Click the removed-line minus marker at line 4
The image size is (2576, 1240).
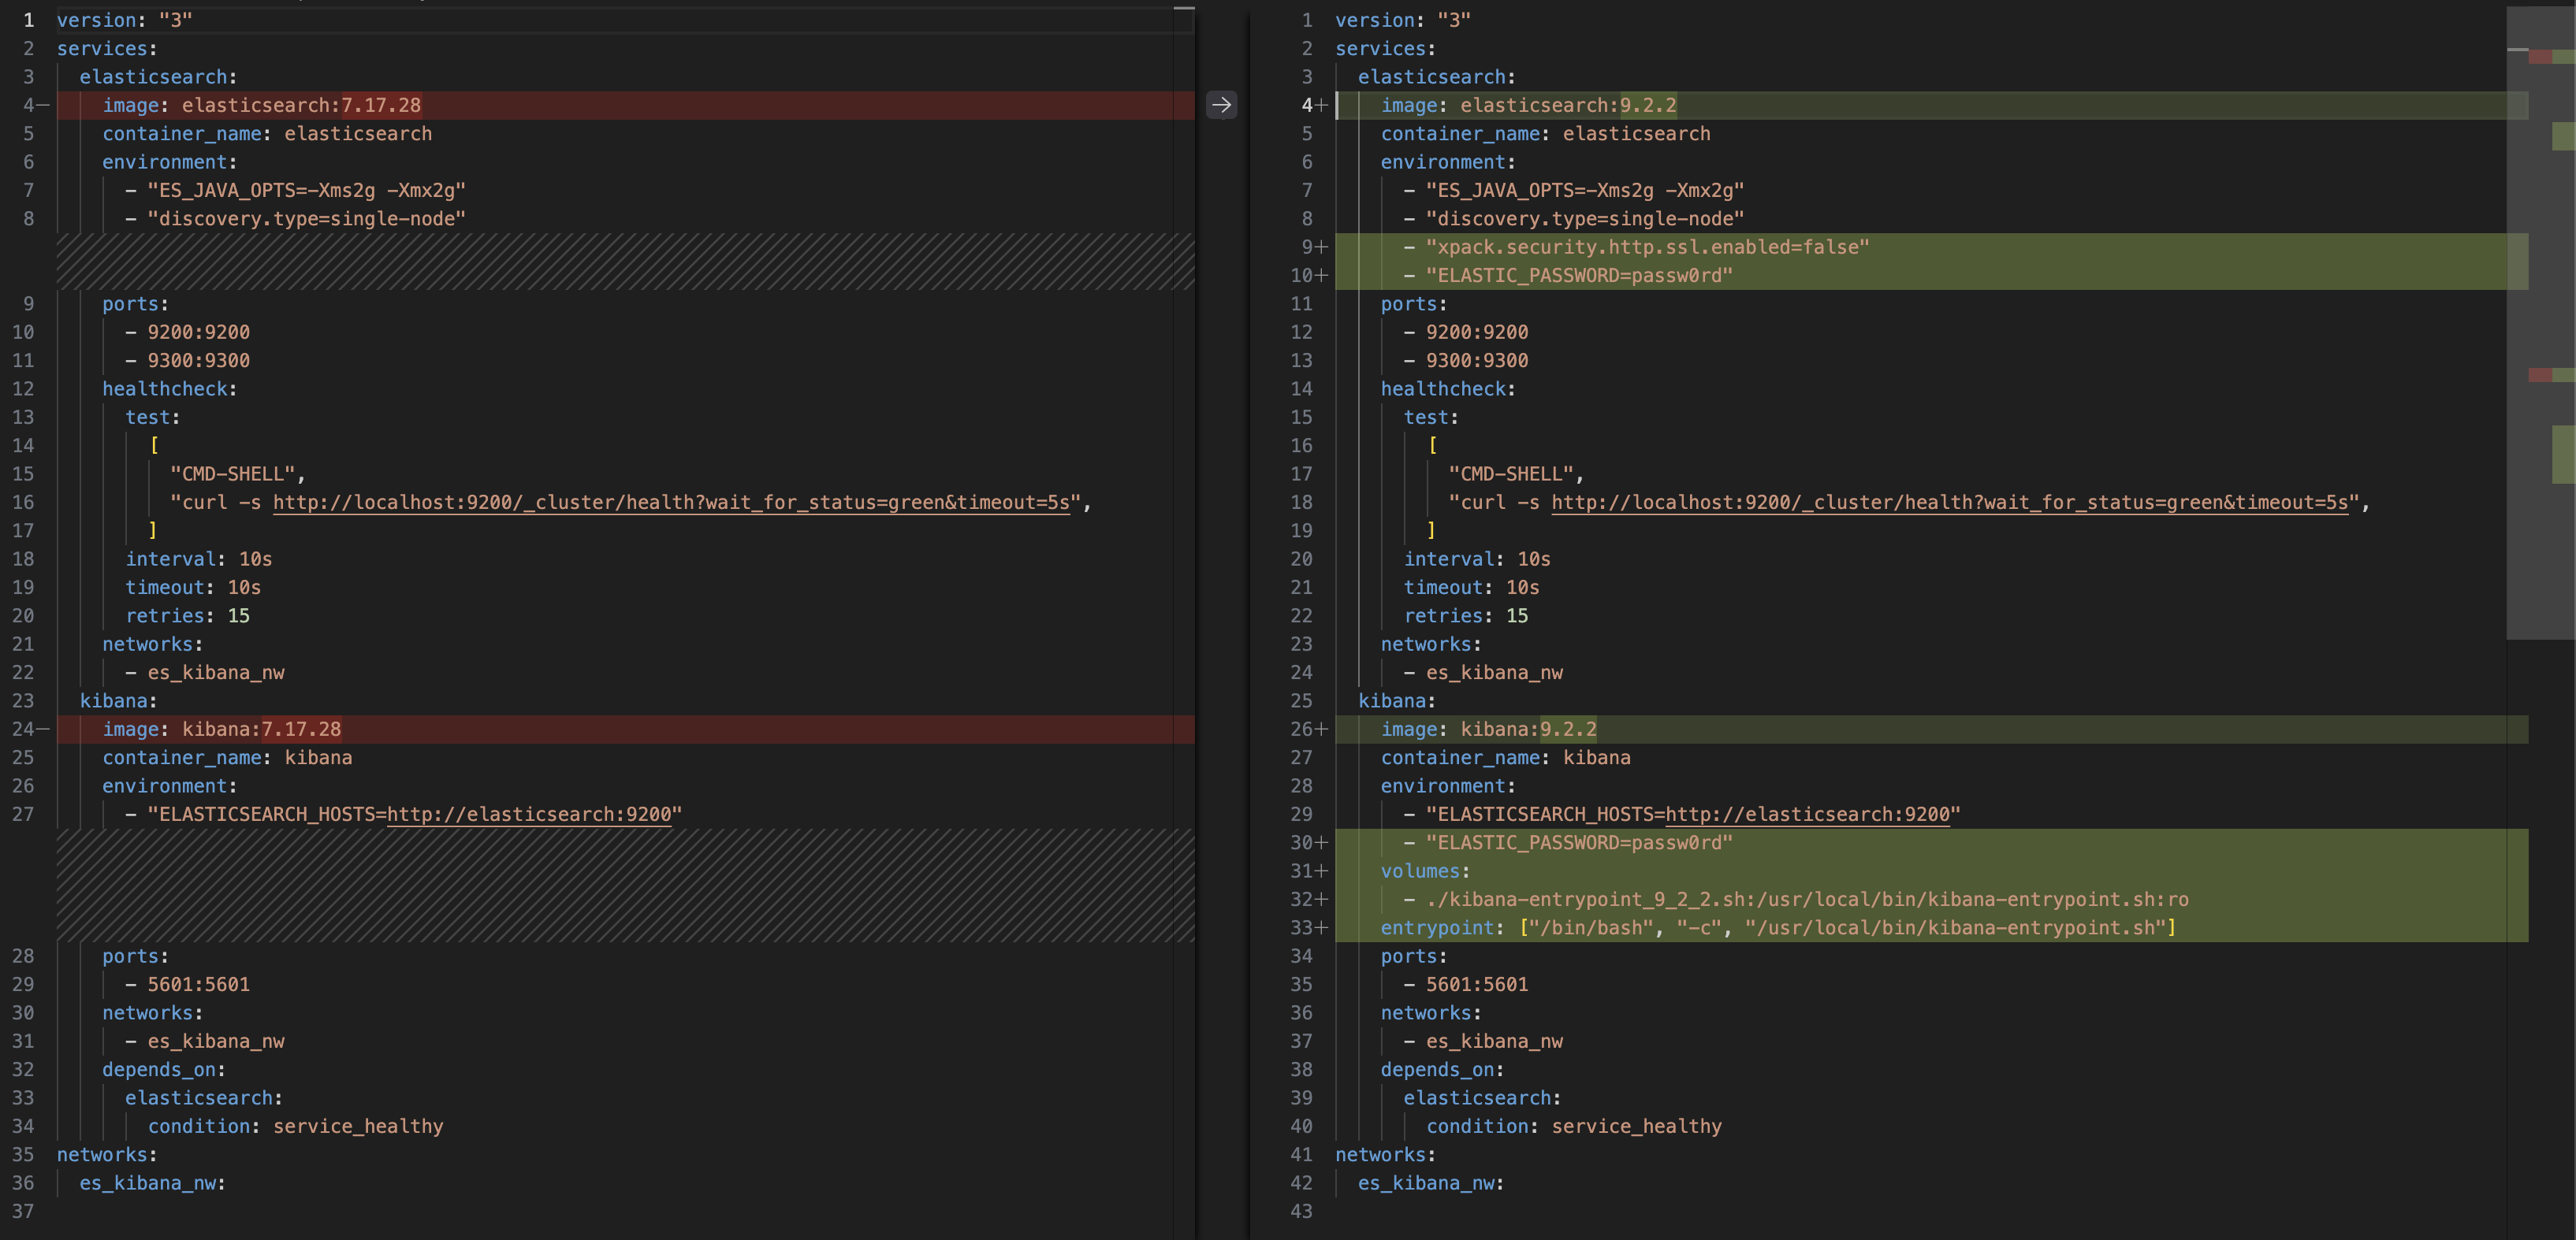tap(43, 105)
